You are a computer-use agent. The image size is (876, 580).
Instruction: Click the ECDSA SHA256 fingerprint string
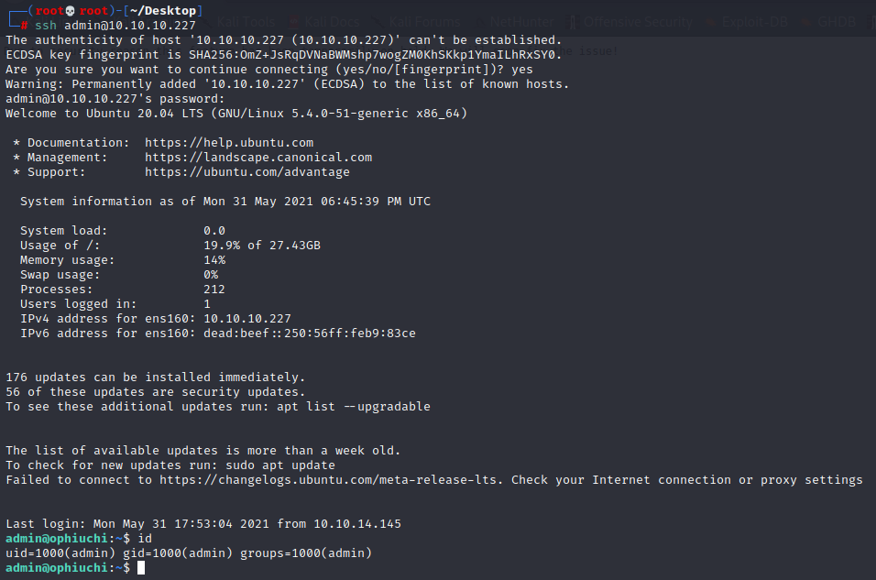tap(371, 54)
